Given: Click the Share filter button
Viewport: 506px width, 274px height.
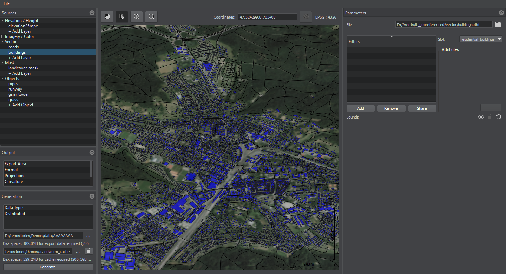Looking at the screenshot, I should click(x=422, y=108).
